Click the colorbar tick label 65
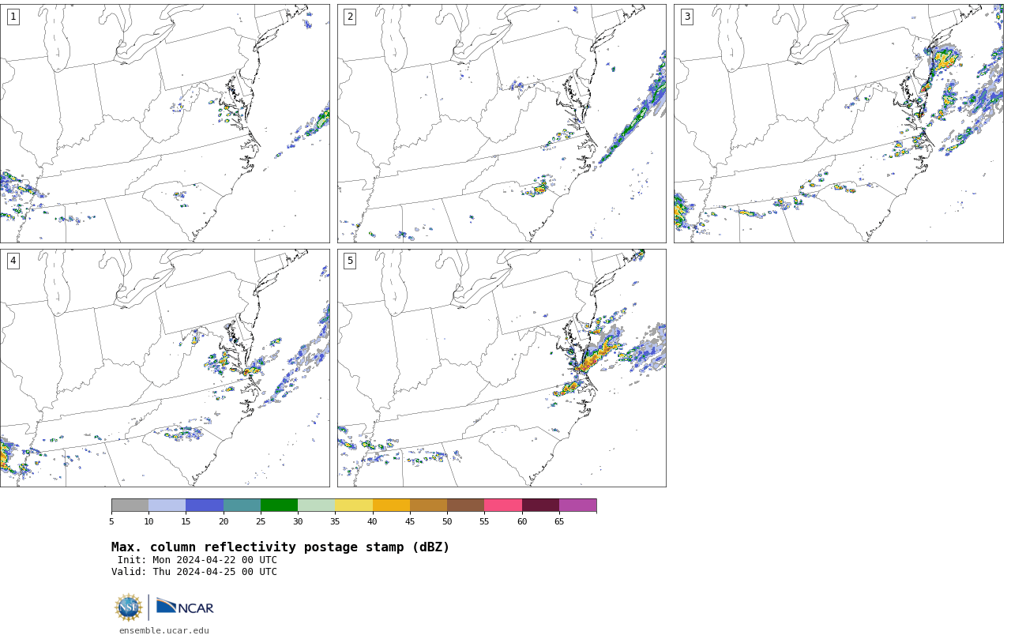Screen dimensions: 1011x639 click(x=559, y=521)
